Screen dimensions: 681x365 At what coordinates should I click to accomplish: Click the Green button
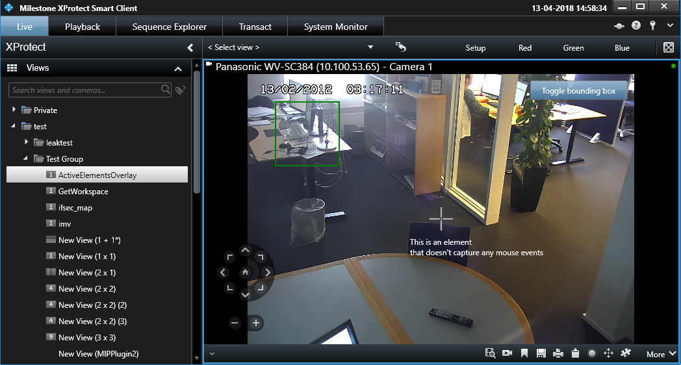click(573, 48)
